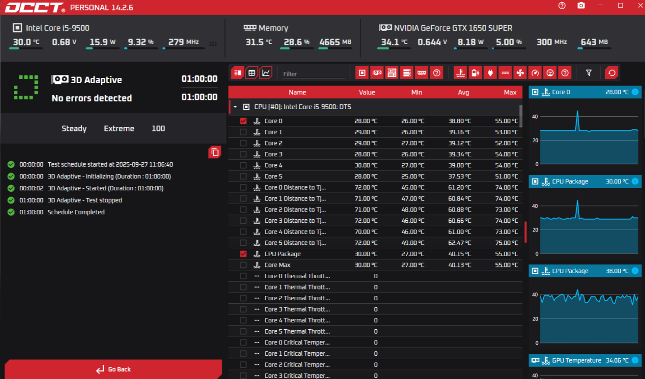Toggle the speedometer usage sensor filter
This screenshot has height=379, width=645.
pos(535,73)
